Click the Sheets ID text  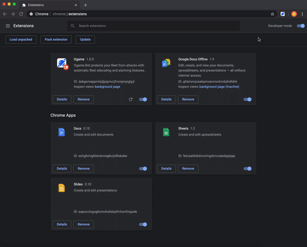coord(207,156)
